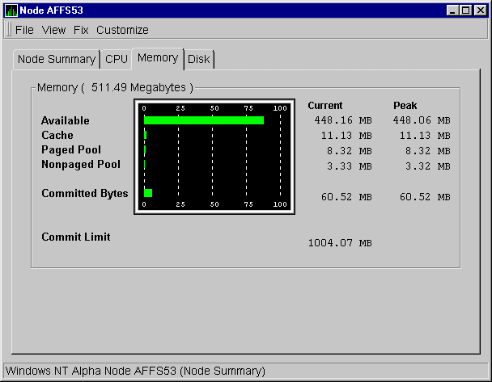This screenshot has width=492, height=382.
Task: Click the Available row label
Action: click(66, 121)
